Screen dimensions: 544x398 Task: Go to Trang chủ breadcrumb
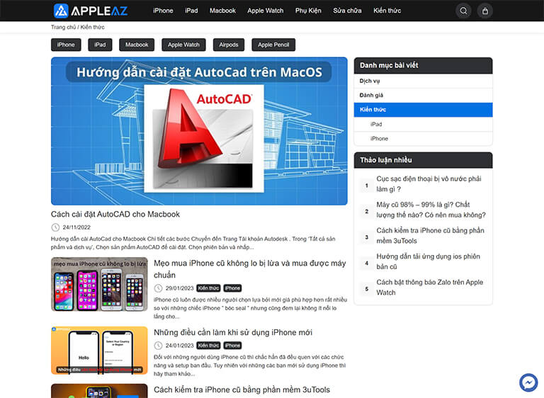pos(63,27)
